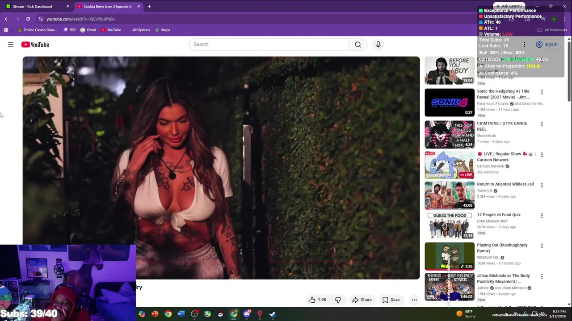
Task: Click the page vertical scrollbar
Action: pos(569,71)
